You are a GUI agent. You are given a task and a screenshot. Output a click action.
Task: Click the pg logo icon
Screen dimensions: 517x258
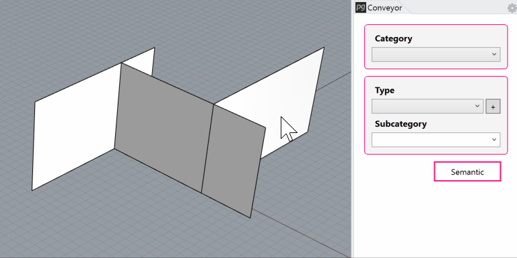[360, 7]
